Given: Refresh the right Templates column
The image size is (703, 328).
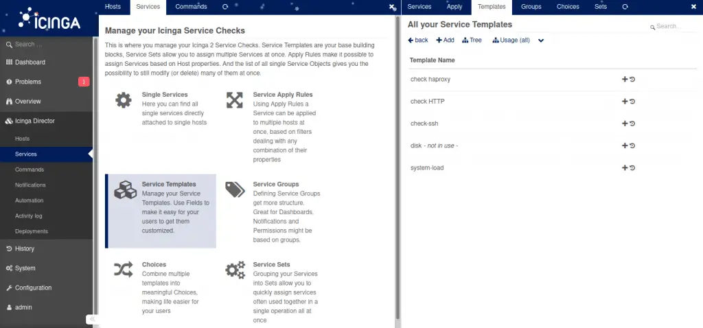Looking at the screenshot, I should [x=625, y=7].
